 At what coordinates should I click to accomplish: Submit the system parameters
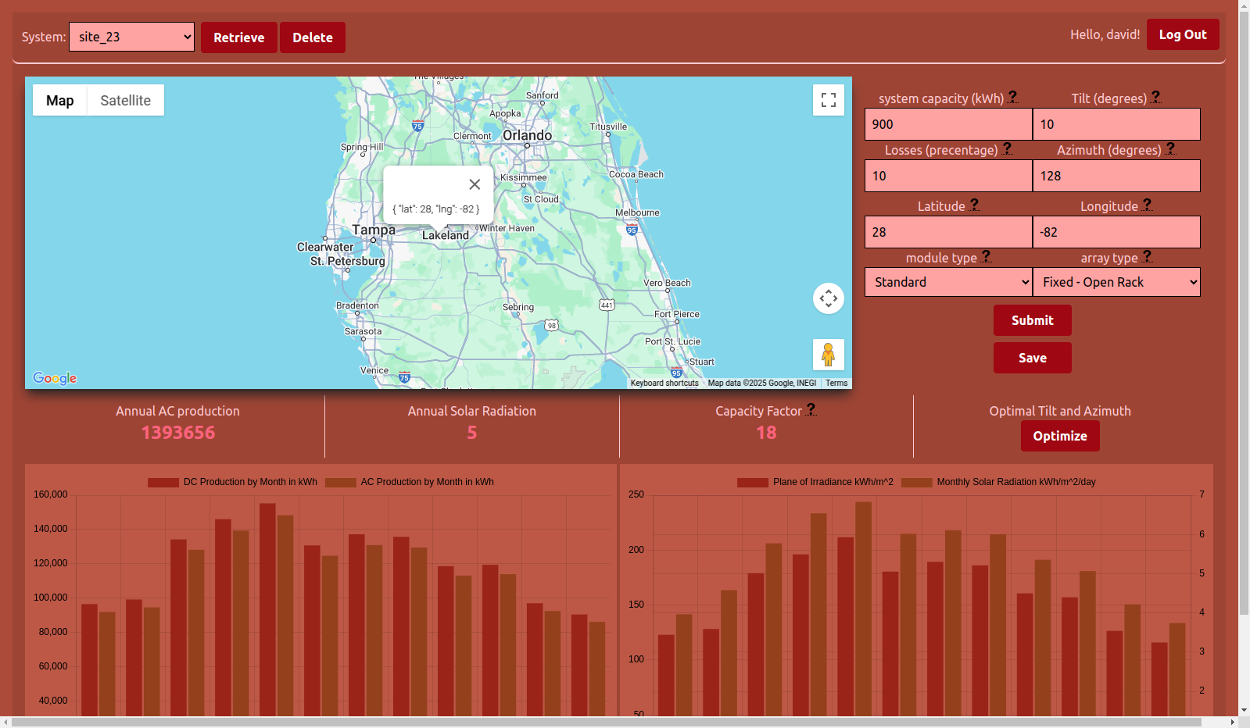[x=1033, y=320]
